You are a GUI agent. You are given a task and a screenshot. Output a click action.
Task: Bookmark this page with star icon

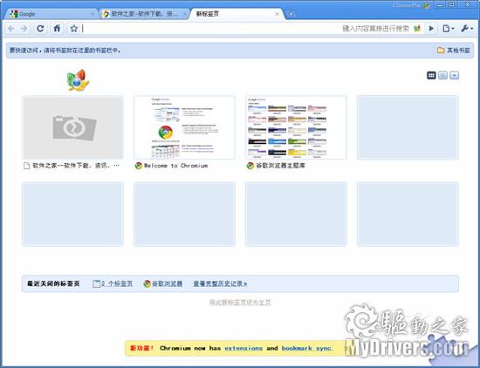[74, 29]
